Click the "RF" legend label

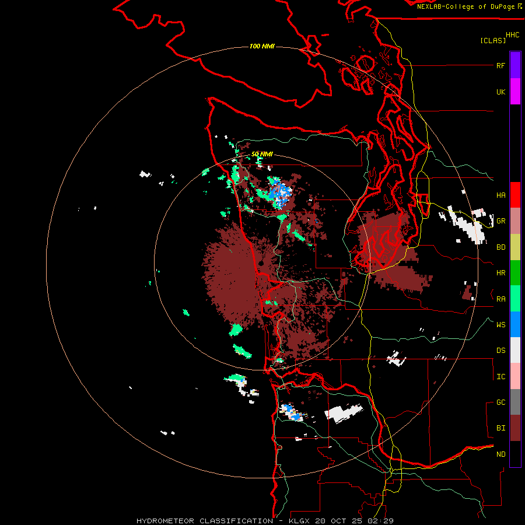[501, 65]
